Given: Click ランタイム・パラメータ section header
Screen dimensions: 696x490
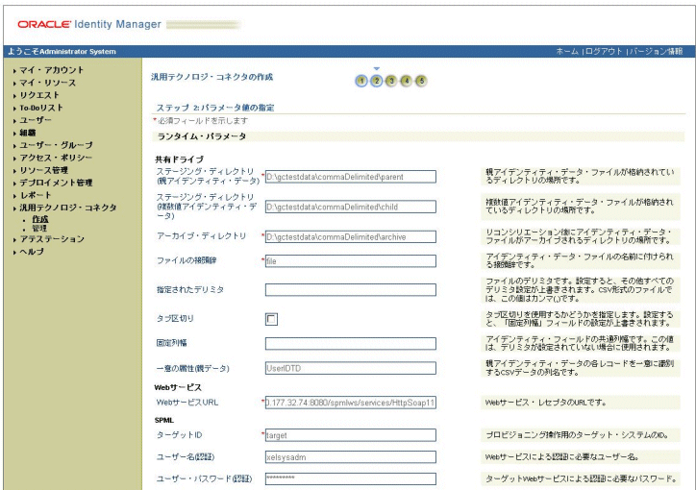Looking at the screenshot, I should pos(202,136).
